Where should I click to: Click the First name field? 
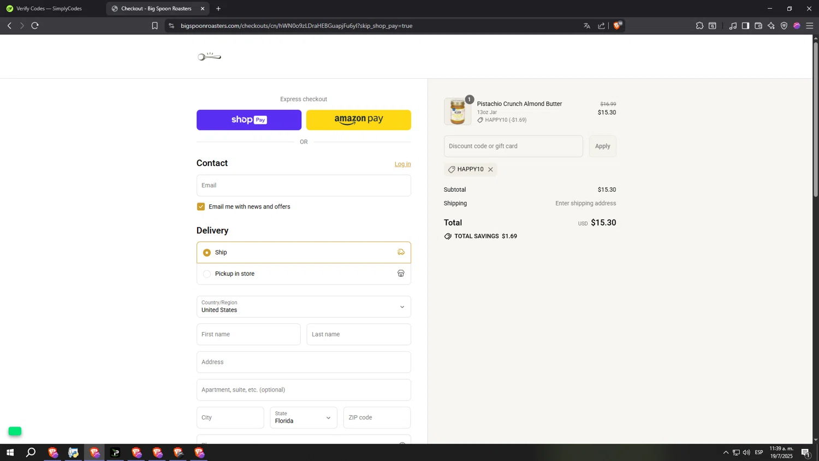[248, 334]
